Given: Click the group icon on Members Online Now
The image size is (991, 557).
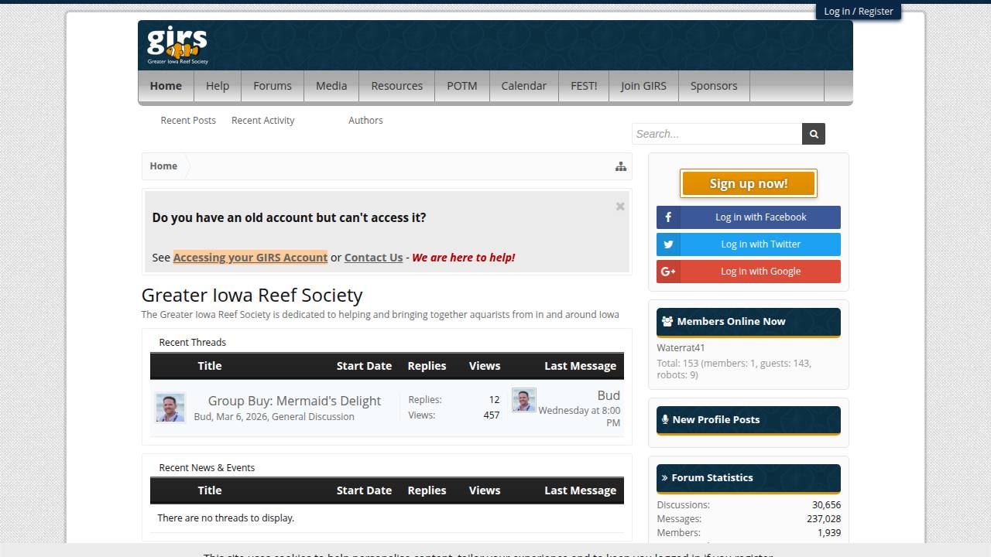Looking at the screenshot, I should [x=667, y=321].
